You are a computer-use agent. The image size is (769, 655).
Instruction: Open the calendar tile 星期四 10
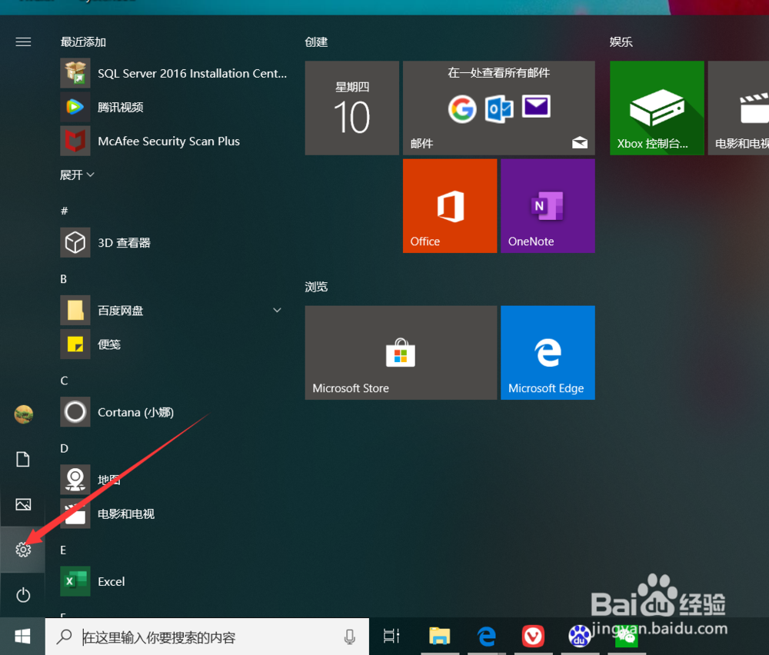click(x=351, y=108)
